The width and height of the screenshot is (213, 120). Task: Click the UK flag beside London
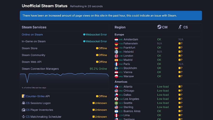(116, 56)
